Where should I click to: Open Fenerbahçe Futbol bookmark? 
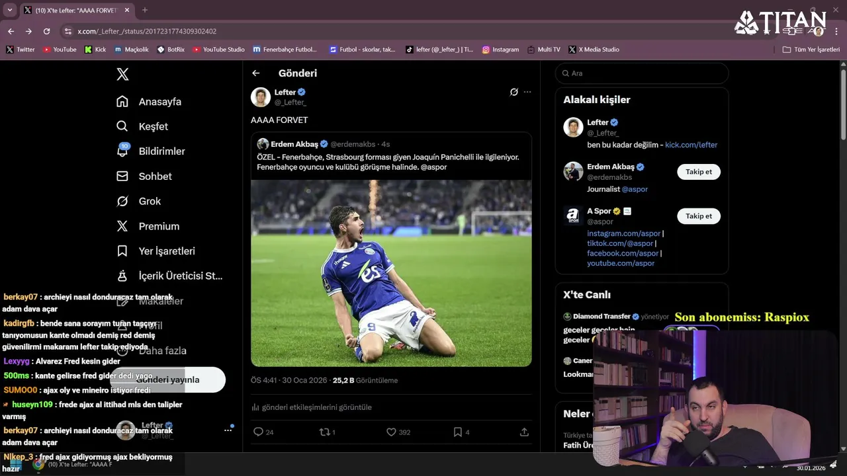[285, 50]
